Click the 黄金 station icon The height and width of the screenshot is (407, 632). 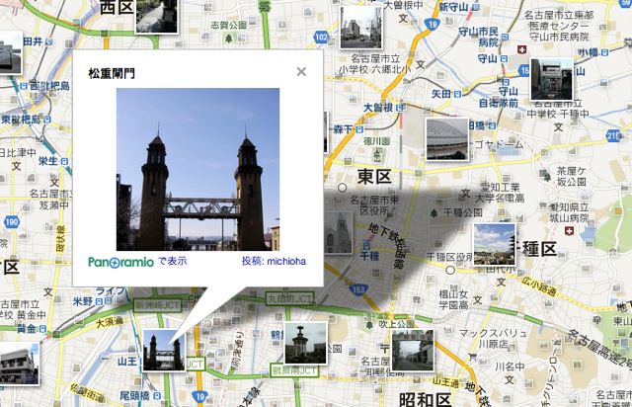(x=42, y=329)
